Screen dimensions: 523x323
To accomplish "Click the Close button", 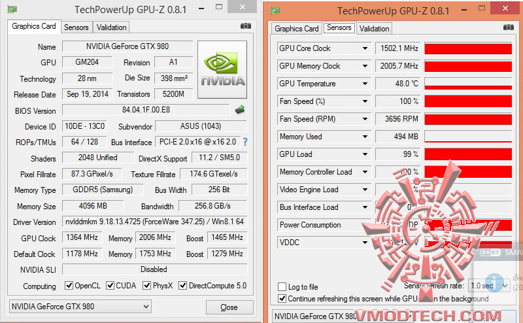I will tap(229, 307).
